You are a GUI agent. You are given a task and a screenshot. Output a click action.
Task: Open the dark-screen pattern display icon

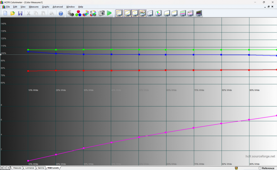[x=199, y=13]
